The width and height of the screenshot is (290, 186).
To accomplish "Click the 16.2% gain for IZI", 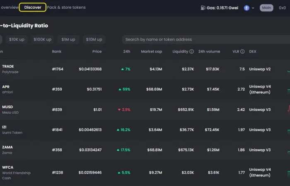I will [123, 130].
